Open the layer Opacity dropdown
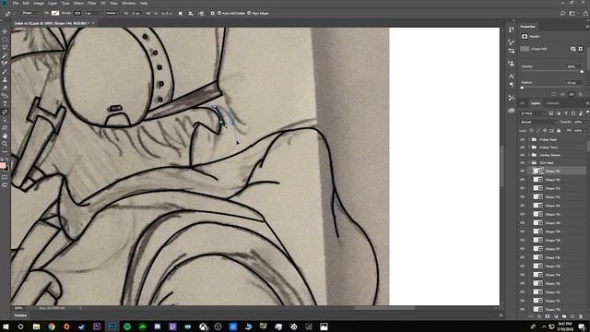Viewport: 590px width, 332px height. [x=586, y=122]
